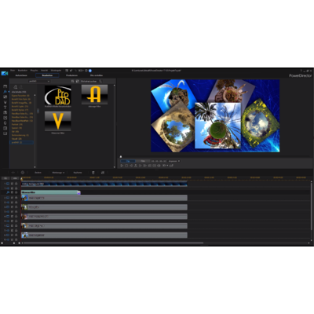Open the Media Room icon in sidebar
The width and height of the screenshot is (314, 314).
5,86
